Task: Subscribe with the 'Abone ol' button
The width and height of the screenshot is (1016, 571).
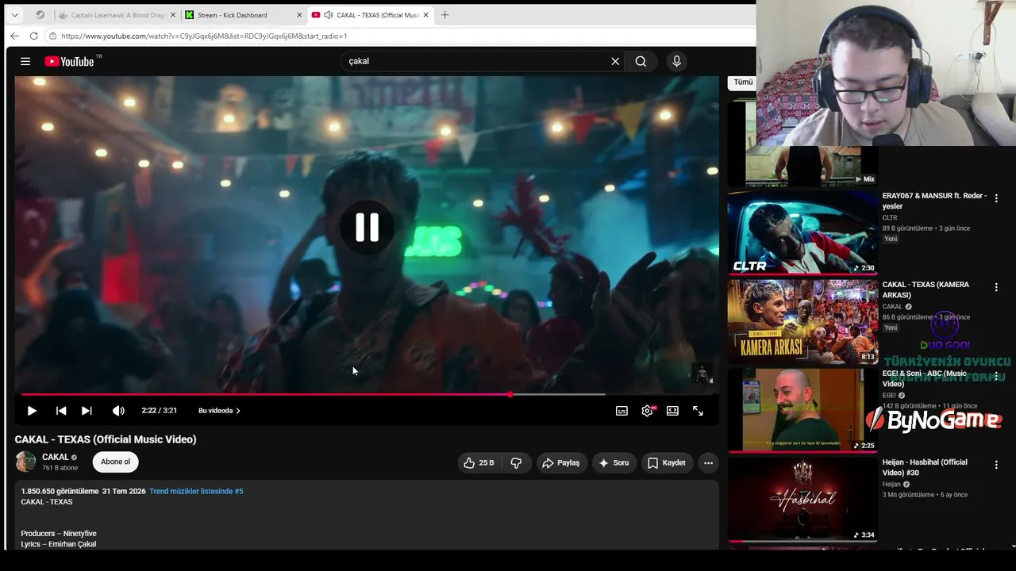Action: point(115,462)
